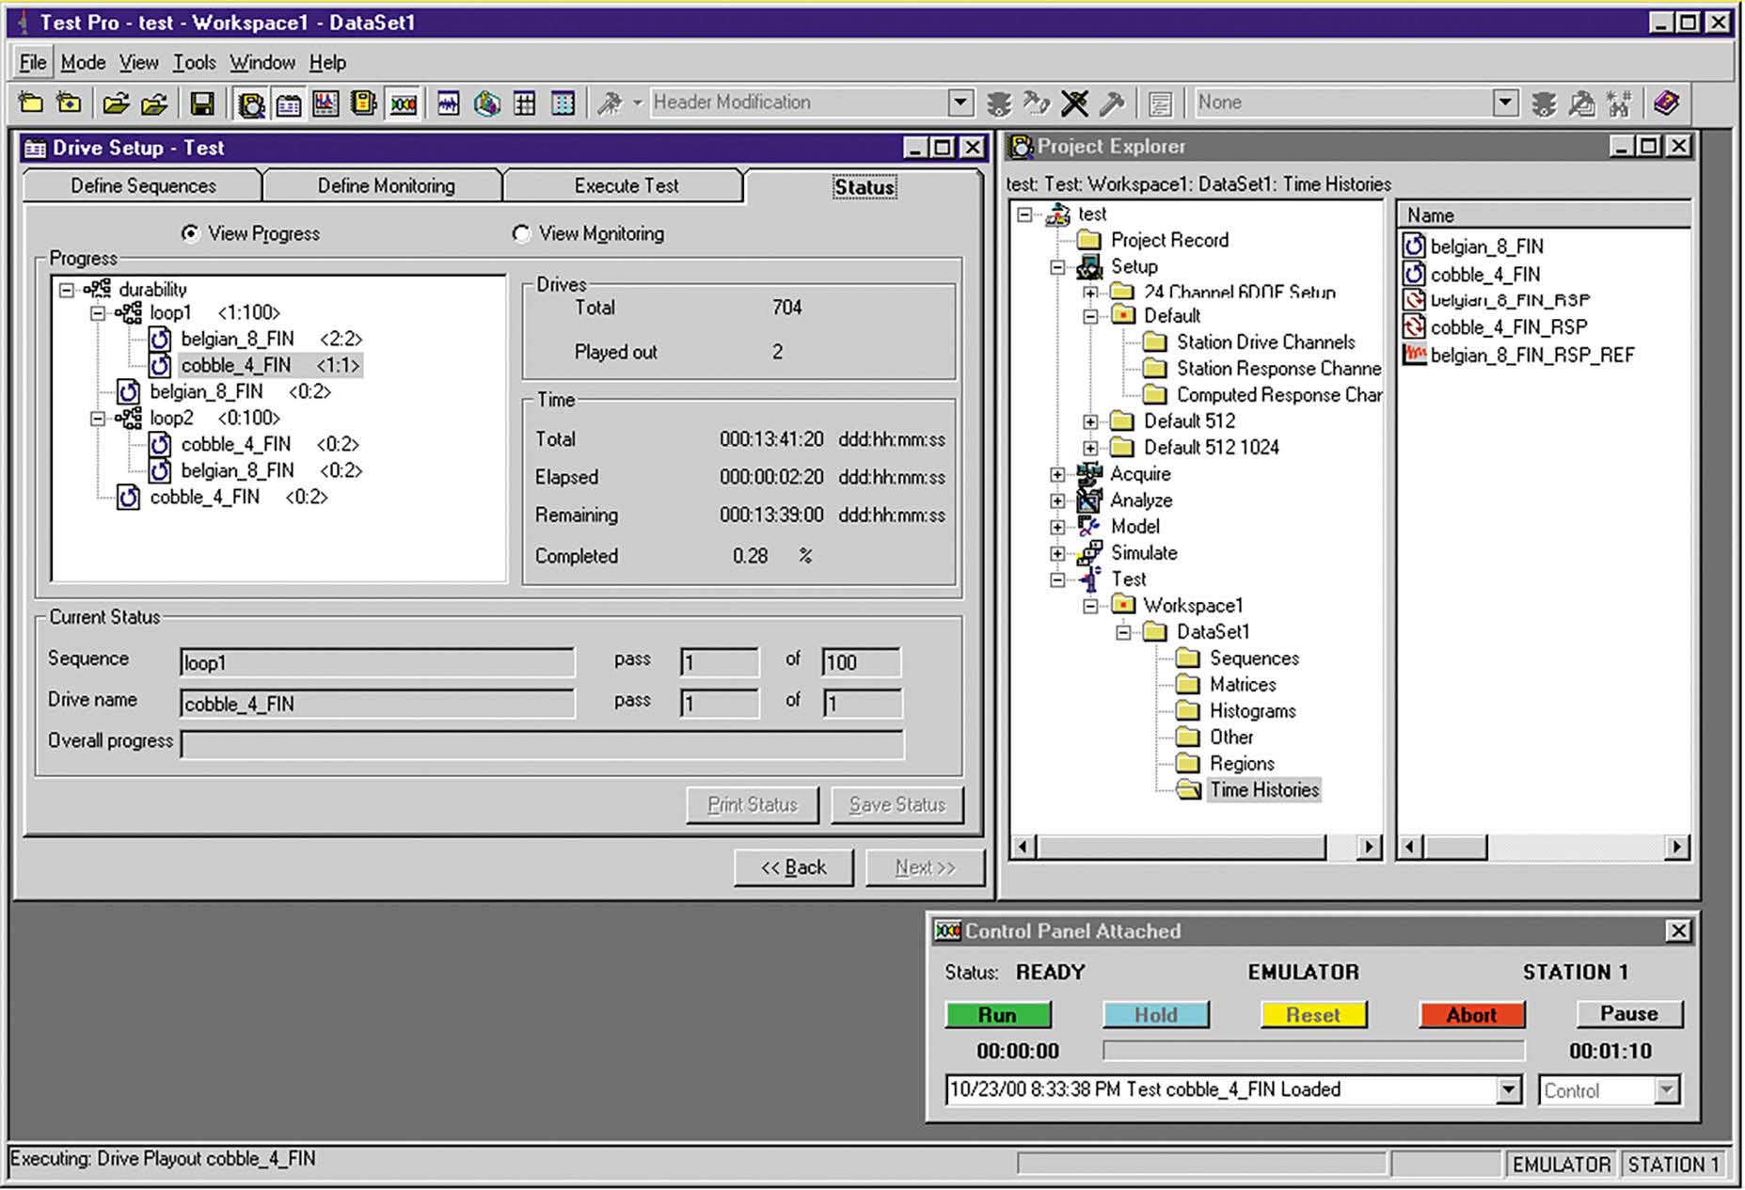Open the Project Explorer icon on the toolbar
This screenshot has width=1745, height=1190.
[x=251, y=103]
